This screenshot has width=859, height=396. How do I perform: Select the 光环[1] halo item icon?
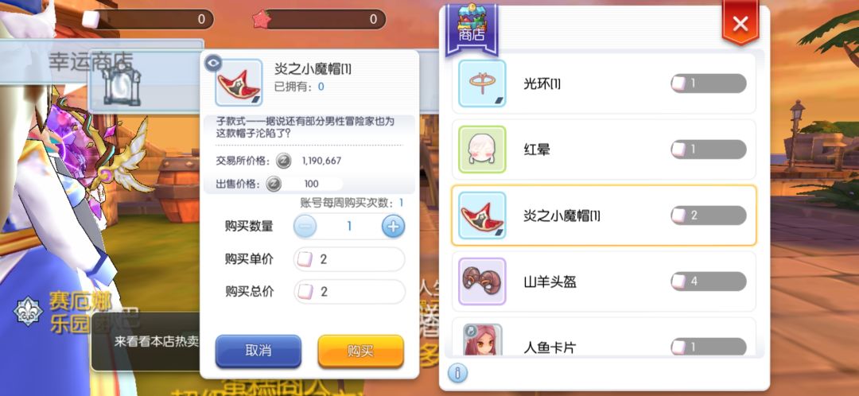tap(482, 83)
